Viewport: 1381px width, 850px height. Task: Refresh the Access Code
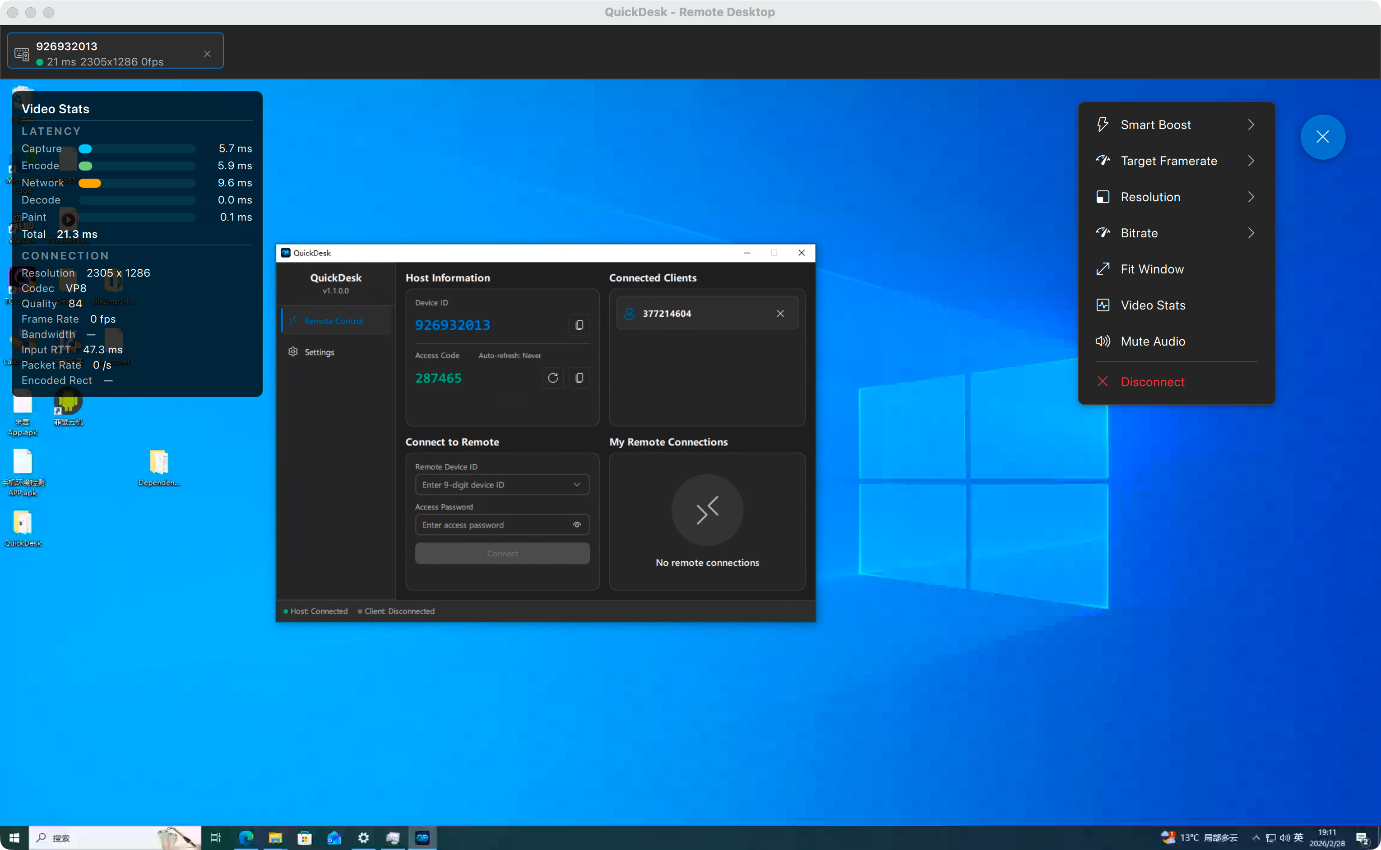[x=553, y=377]
